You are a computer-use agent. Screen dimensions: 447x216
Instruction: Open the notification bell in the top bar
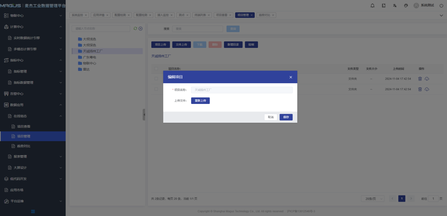(372, 6)
